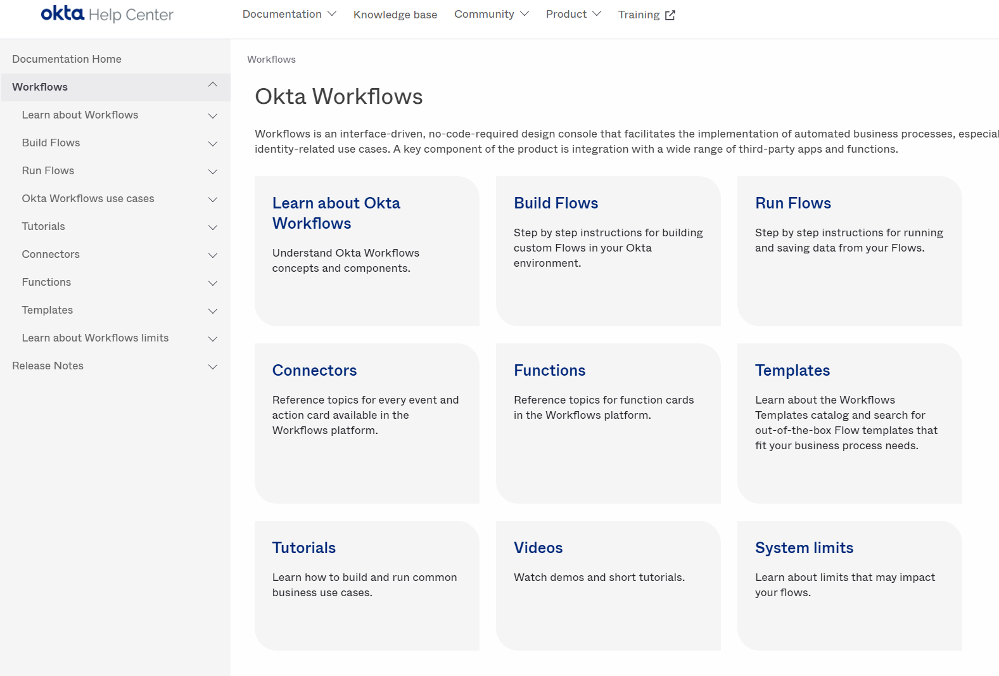This screenshot has height=676, width=999.
Task: Collapse the Workflows sidebar section
Action: pyautogui.click(x=213, y=85)
